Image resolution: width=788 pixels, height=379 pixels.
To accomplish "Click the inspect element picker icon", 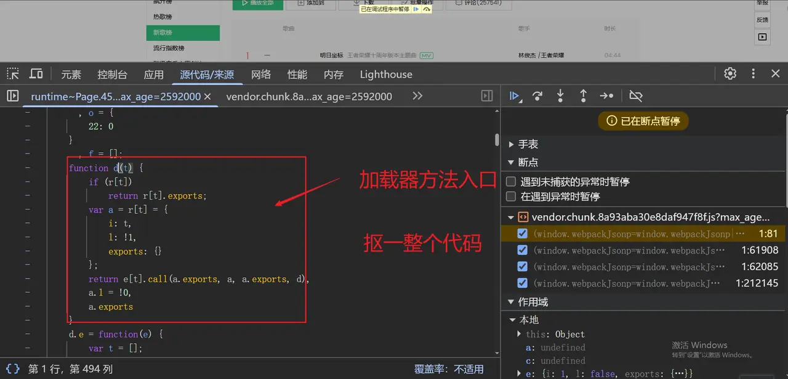I will pos(13,74).
